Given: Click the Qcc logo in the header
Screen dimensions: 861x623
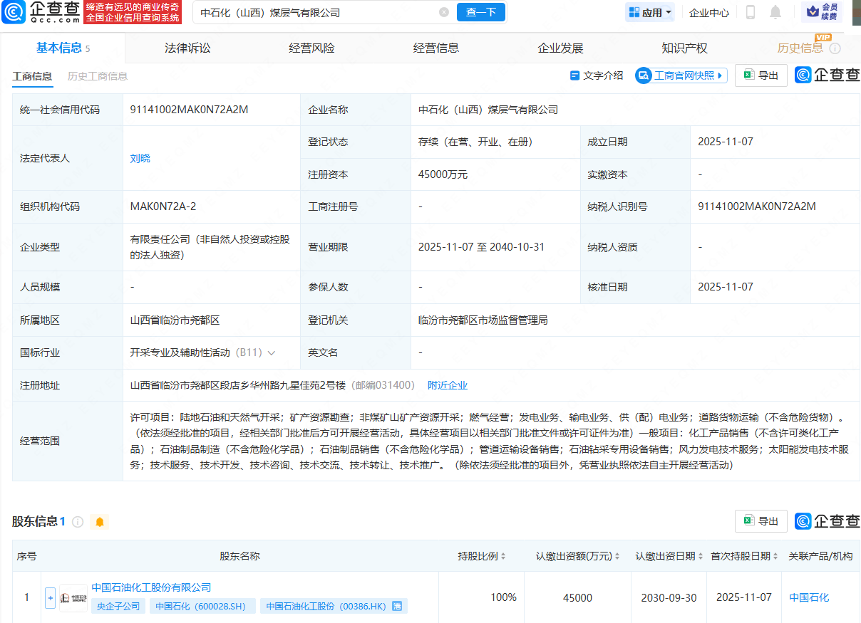Looking at the screenshot, I should pos(41,12).
